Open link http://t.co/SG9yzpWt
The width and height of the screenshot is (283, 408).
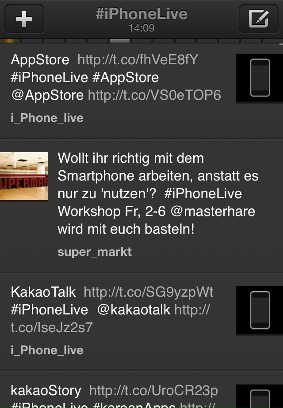click(149, 292)
